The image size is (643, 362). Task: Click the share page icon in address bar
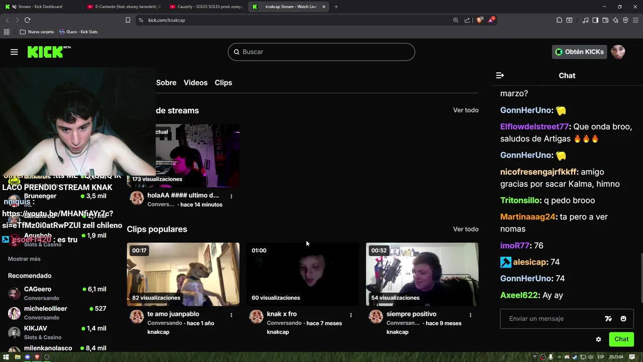click(467, 20)
